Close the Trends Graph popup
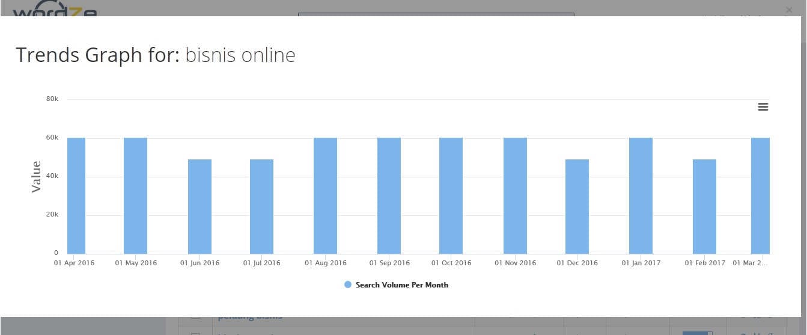The height and width of the screenshot is (335, 807). 790,10
